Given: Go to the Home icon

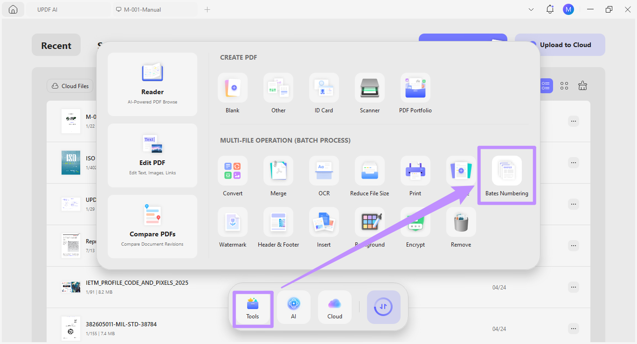Looking at the screenshot, I should point(13,9).
